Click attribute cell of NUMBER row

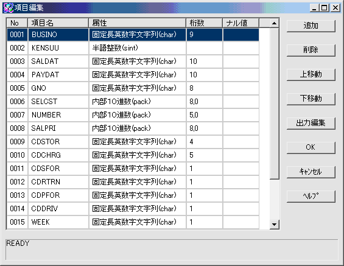coord(138,115)
